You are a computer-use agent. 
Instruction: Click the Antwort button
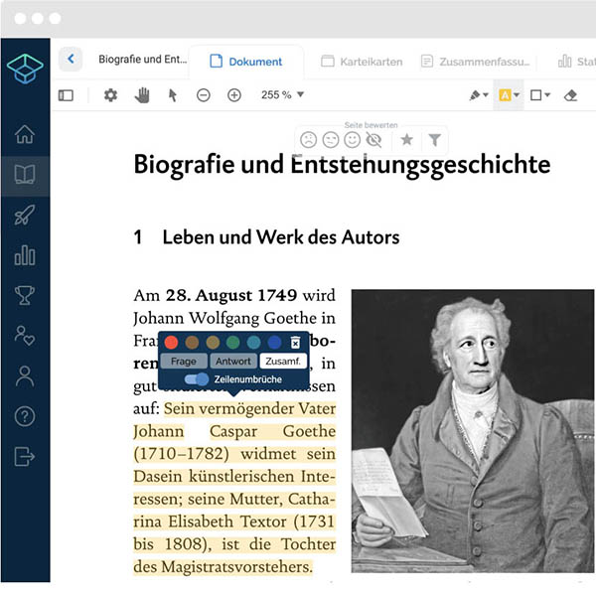pyautogui.click(x=233, y=362)
